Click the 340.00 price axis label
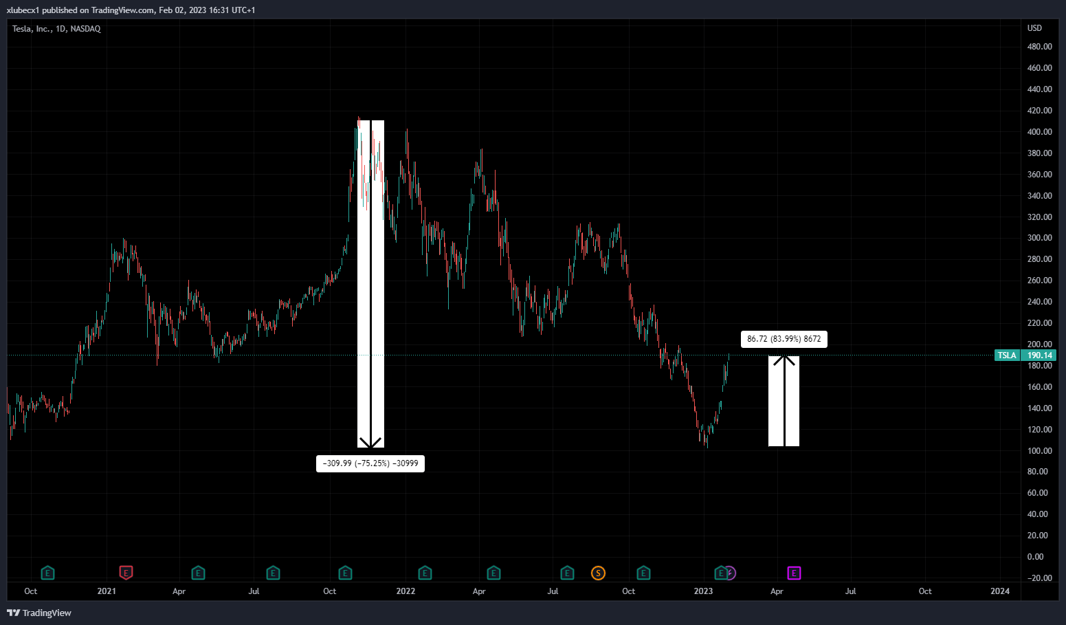1066x625 pixels. (1039, 196)
